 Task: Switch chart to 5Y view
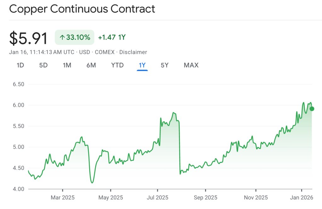[164, 65]
